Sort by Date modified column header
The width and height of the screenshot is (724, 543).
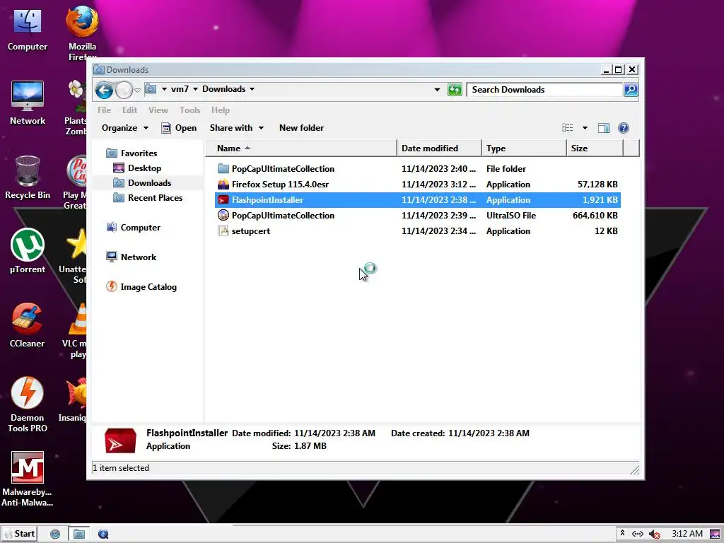[x=439, y=148]
